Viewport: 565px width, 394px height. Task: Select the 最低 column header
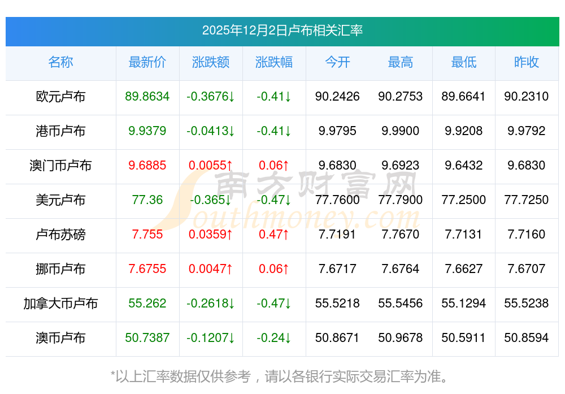463,62
